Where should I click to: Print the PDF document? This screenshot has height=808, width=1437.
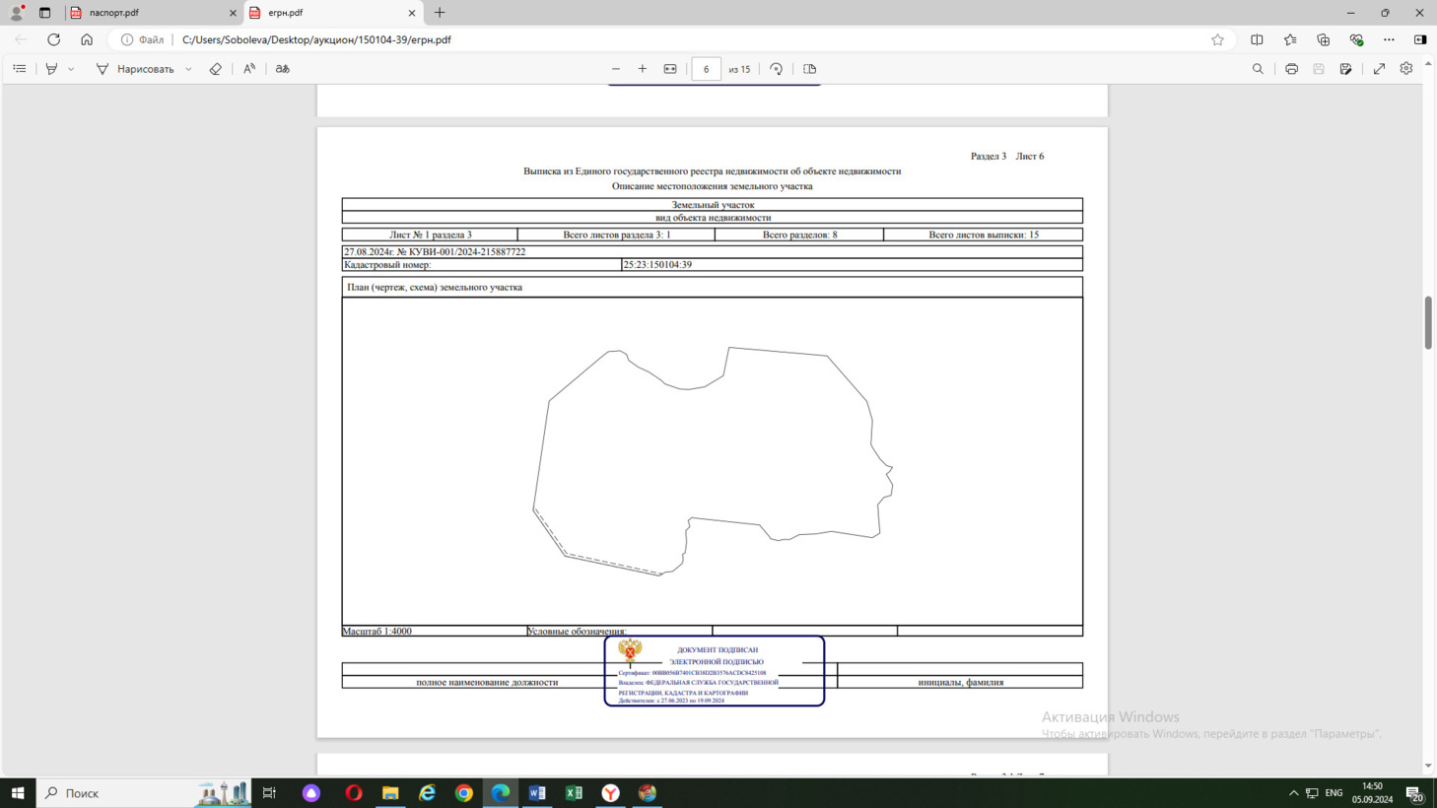click(1291, 69)
